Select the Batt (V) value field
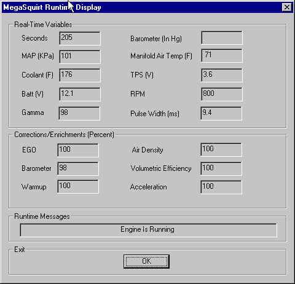Viewport: 295px width, 284px height. point(80,94)
